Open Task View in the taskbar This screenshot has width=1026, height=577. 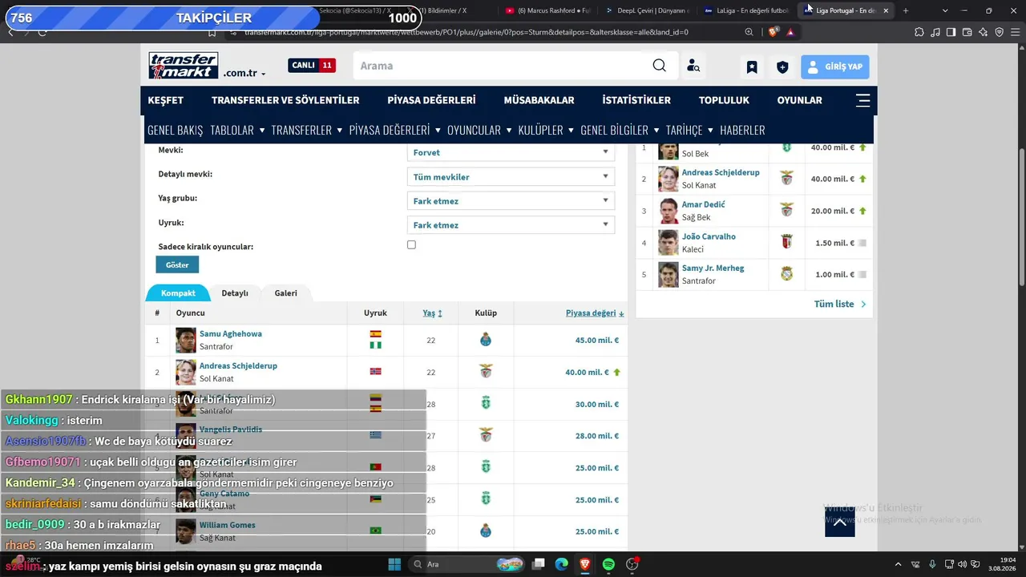click(x=539, y=564)
